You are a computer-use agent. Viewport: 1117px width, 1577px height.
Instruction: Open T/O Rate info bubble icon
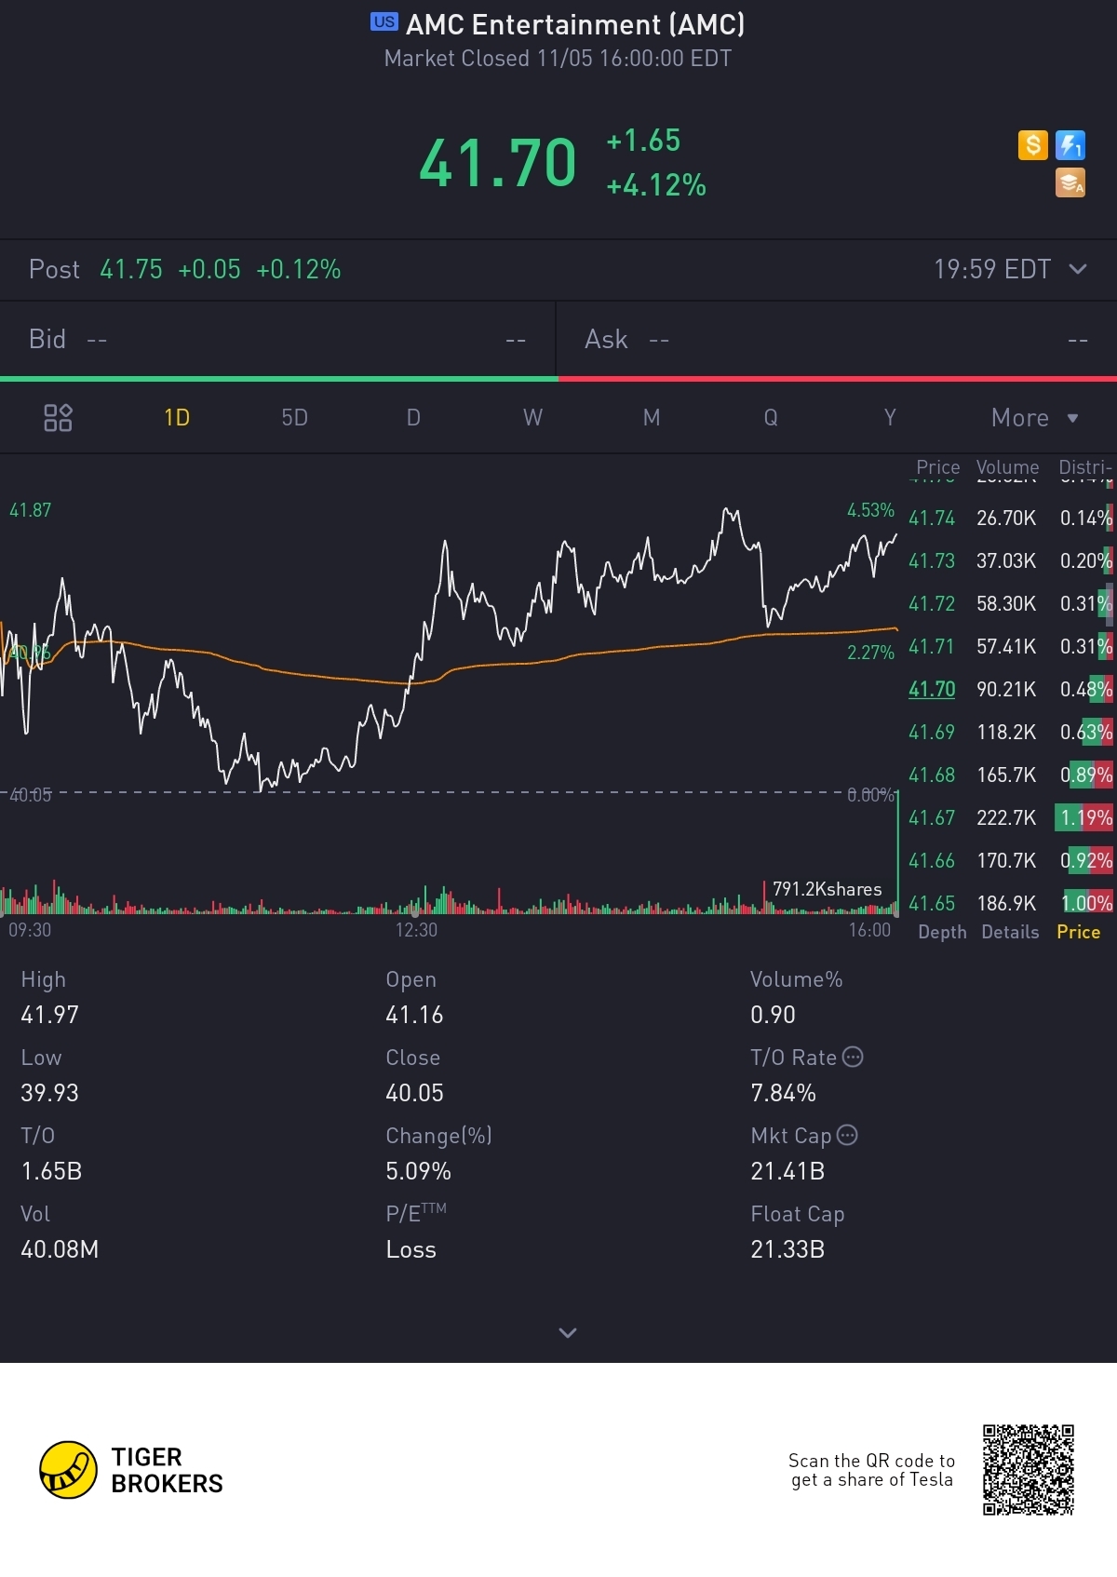click(x=853, y=1057)
